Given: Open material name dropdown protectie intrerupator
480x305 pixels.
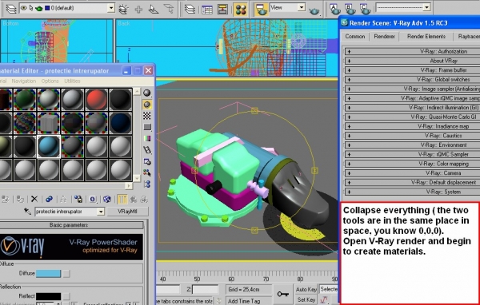Looking at the screenshot, I should click(x=101, y=212).
